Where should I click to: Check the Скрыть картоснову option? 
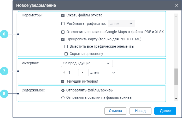coord(66,54)
